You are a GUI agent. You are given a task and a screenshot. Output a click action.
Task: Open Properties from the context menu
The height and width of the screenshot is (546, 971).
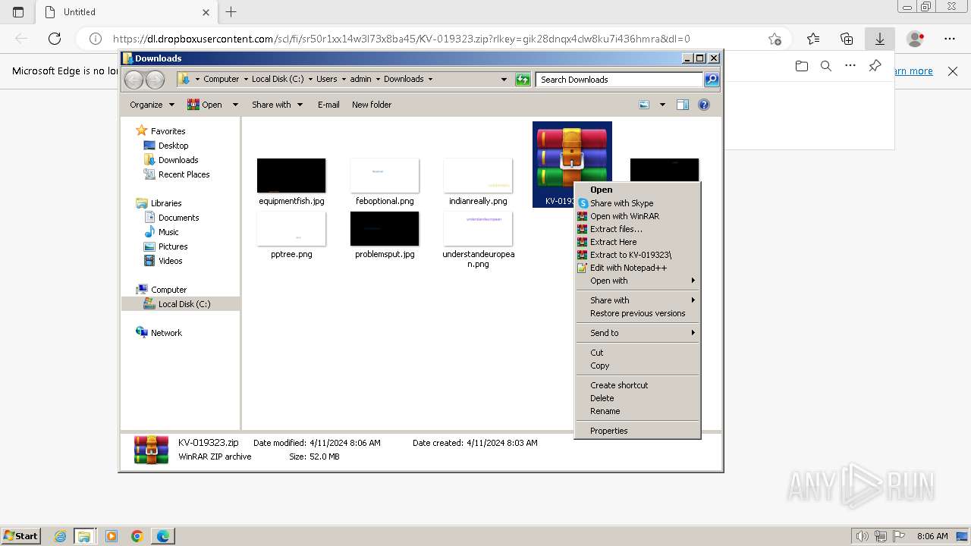point(637,431)
